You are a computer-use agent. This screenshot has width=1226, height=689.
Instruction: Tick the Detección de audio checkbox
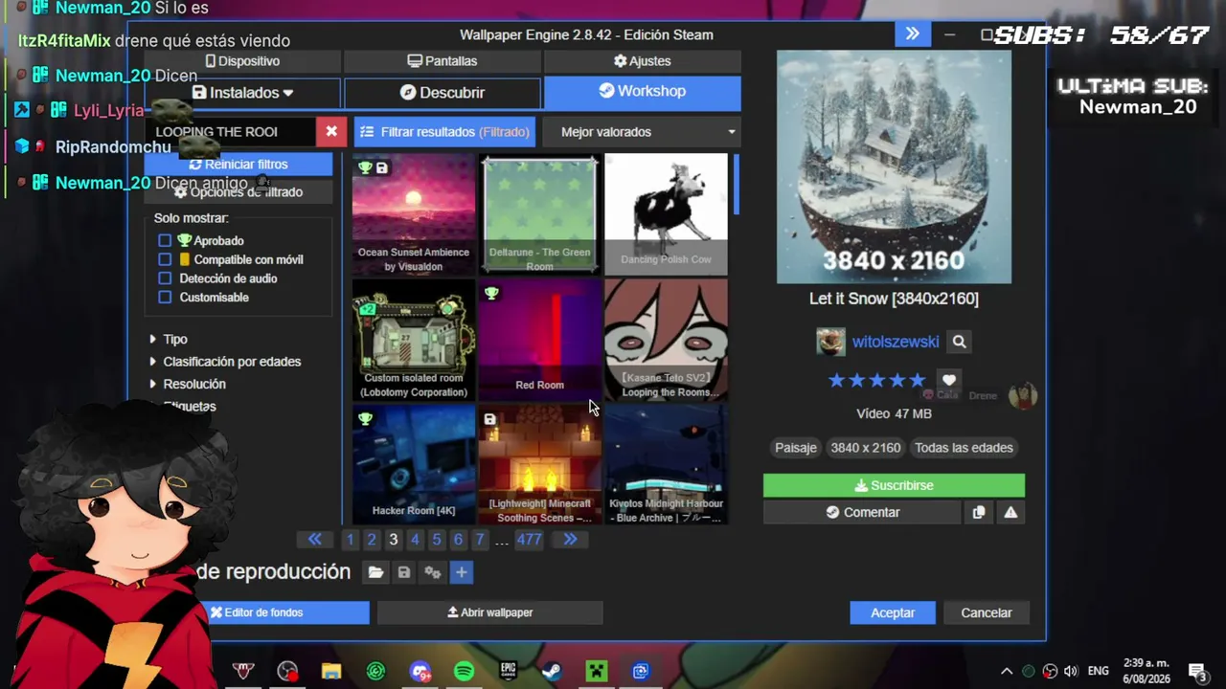tap(165, 278)
